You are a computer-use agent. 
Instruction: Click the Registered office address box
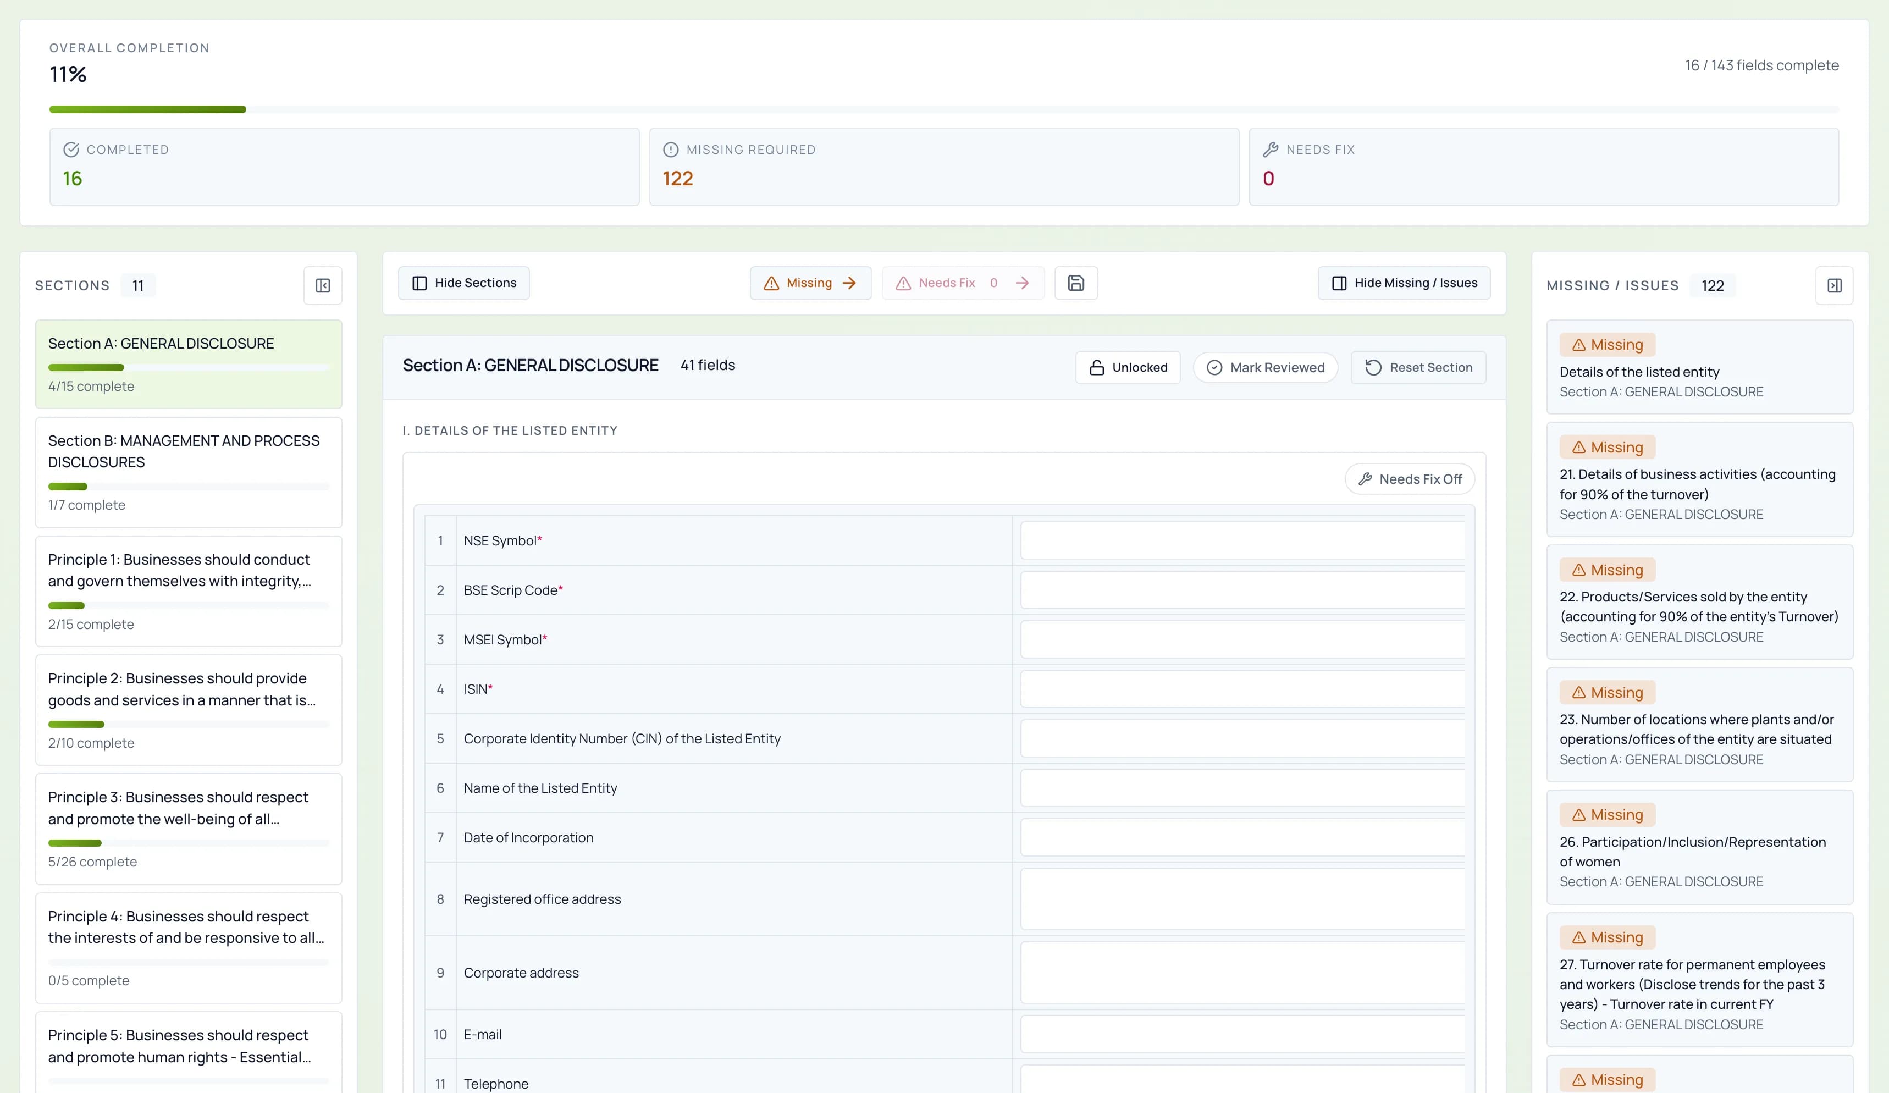pyautogui.click(x=1242, y=899)
